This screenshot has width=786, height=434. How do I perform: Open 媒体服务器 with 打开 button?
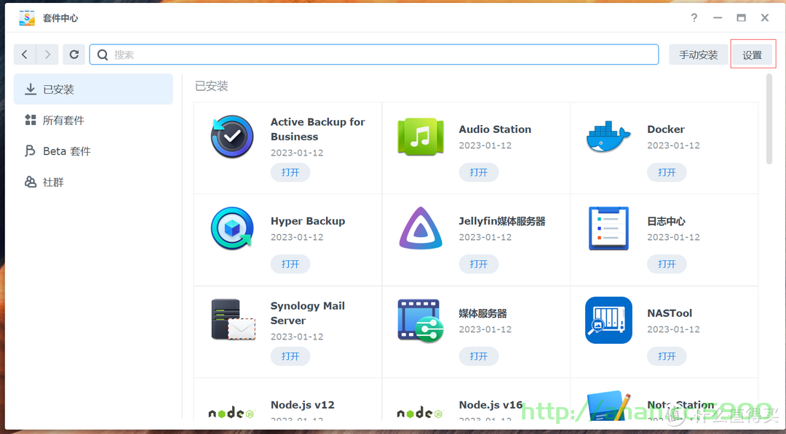coord(479,356)
